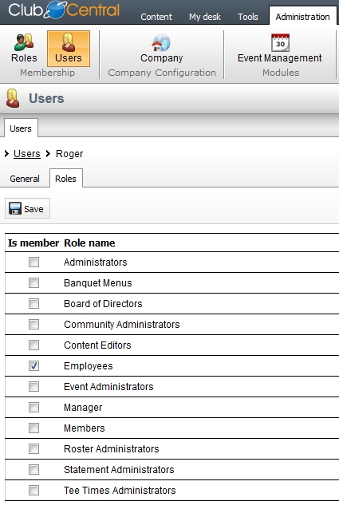This screenshot has width=339, height=509.
Task: Check the Board of Directors checkbox
Action: click(34, 303)
